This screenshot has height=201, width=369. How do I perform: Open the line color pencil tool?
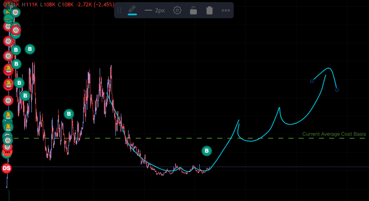pyautogui.click(x=132, y=10)
